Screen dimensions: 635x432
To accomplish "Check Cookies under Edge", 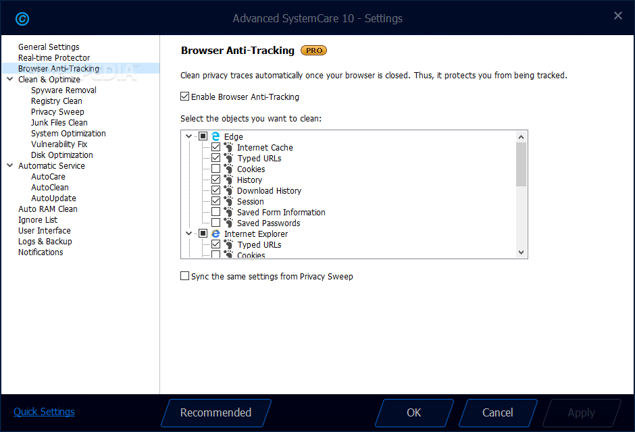I will 216,169.
